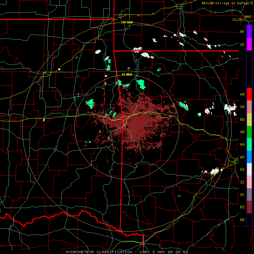The height and width of the screenshot is (254, 254).
Task: Click the '[CLAS]' label above the legend
Action: click(238, 20)
